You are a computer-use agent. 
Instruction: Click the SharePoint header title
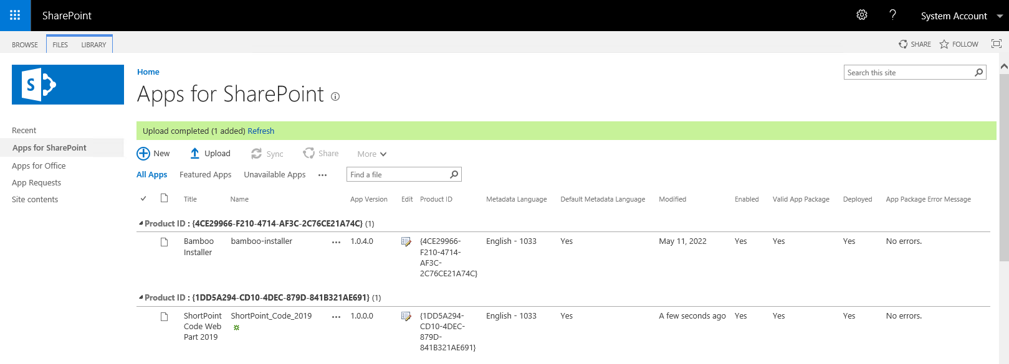67,16
